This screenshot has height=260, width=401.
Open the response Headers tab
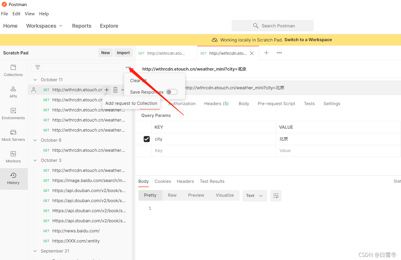click(x=185, y=181)
